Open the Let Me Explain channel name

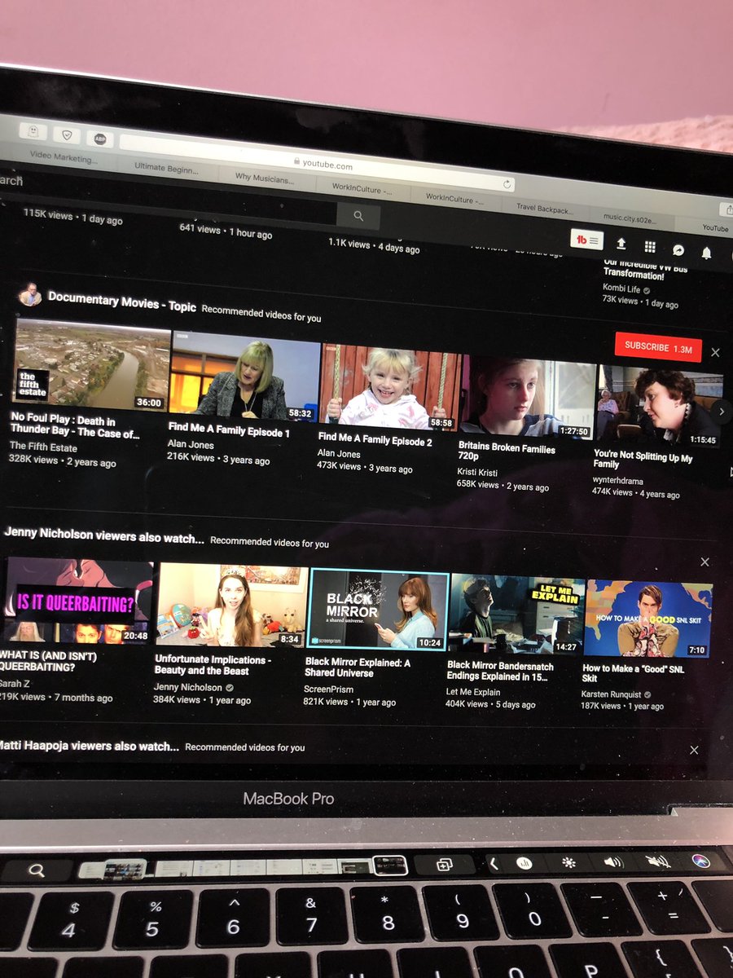click(x=473, y=692)
